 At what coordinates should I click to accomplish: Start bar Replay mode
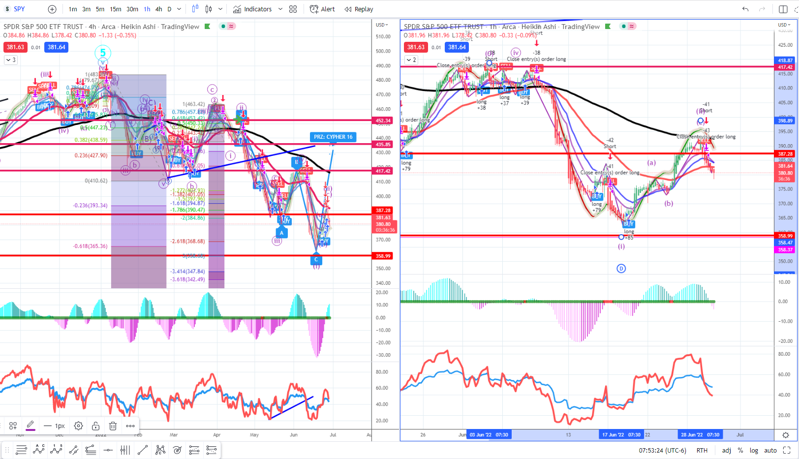click(359, 9)
